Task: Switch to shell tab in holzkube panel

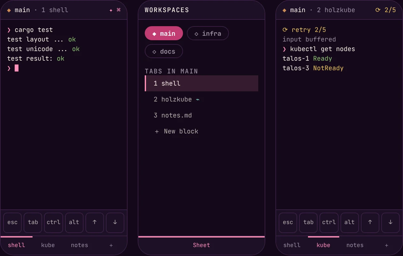Action: pyautogui.click(x=292, y=245)
